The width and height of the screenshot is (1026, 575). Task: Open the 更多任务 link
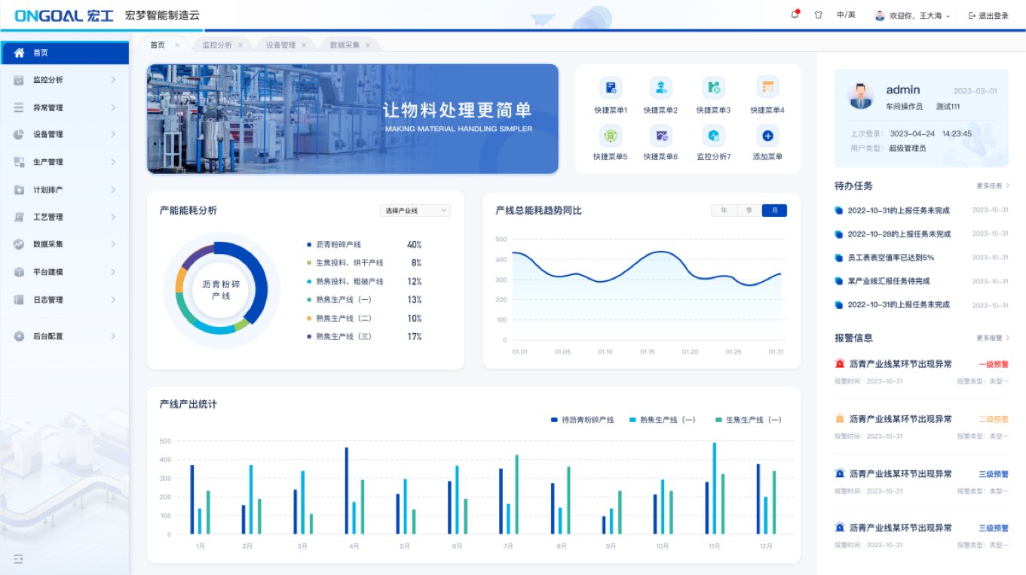[992, 185]
